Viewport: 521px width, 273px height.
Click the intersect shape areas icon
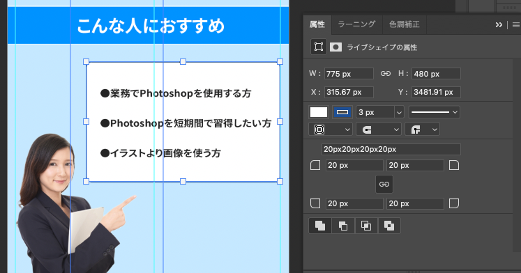click(x=366, y=226)
